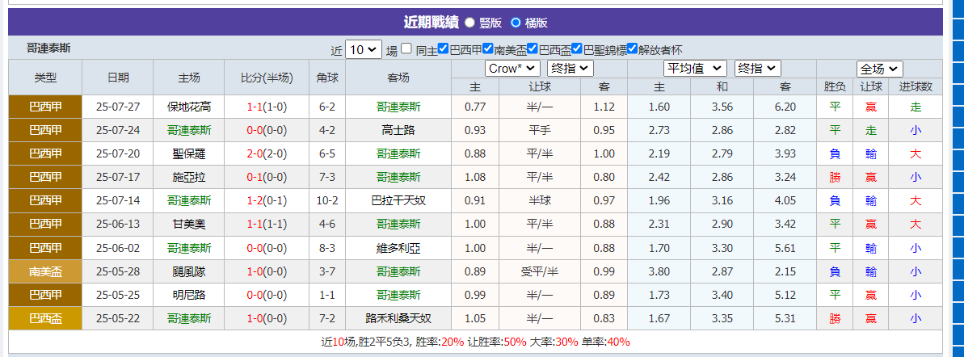Open the 全场 dropdown

pos(879,69)
